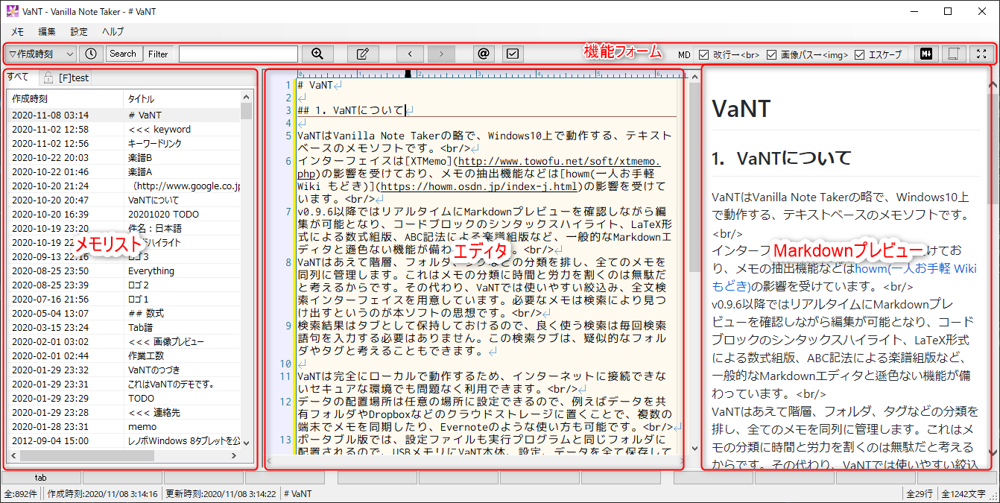1000x503 pixels.
Task: Select the memo 'キーワードリンク'
Action: (124, 143)
